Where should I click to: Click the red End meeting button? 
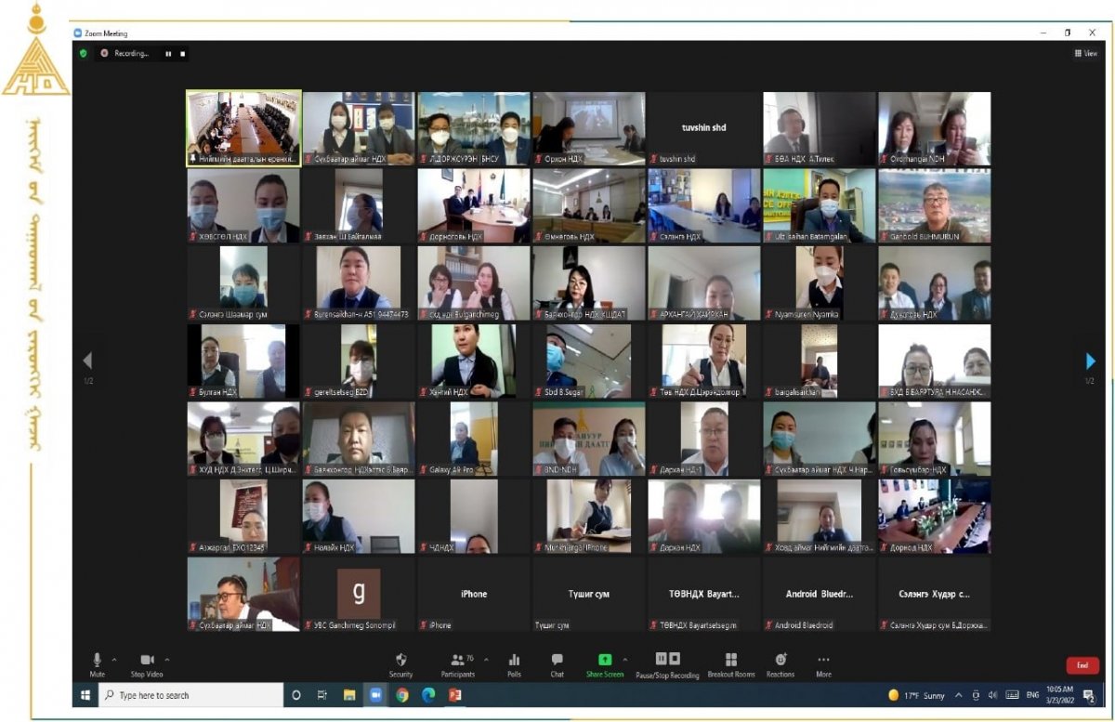click(1082, 665)
